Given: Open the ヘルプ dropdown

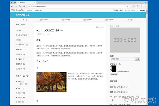Looking at the screenshot, I should (x=134, y=10).
